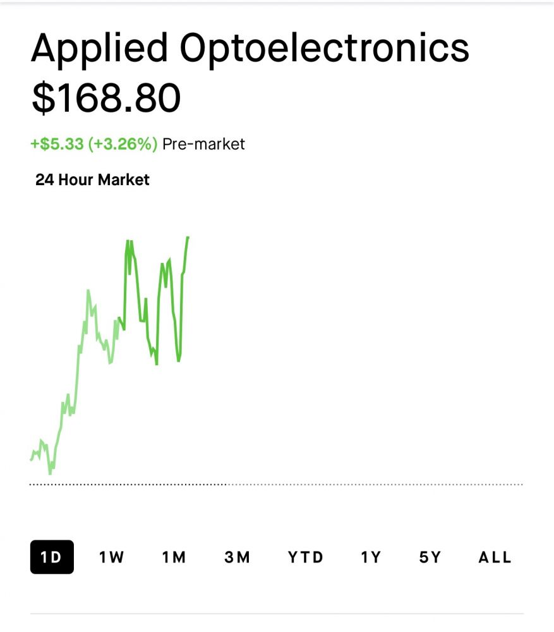
Task: Click the $168.80 current price
Action: click(x=106, y=98)
